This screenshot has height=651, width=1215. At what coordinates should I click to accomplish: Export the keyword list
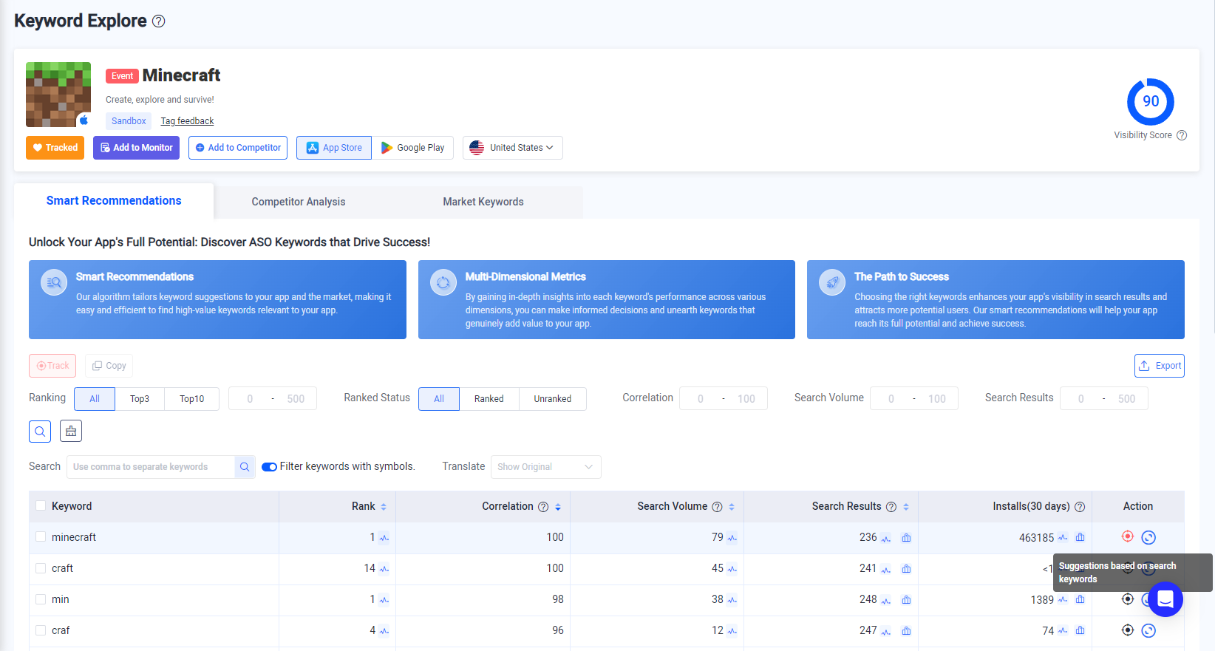tap(1160, 366)
